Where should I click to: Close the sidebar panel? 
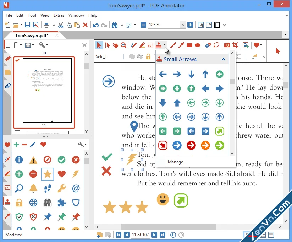click(x=84, y=45)
